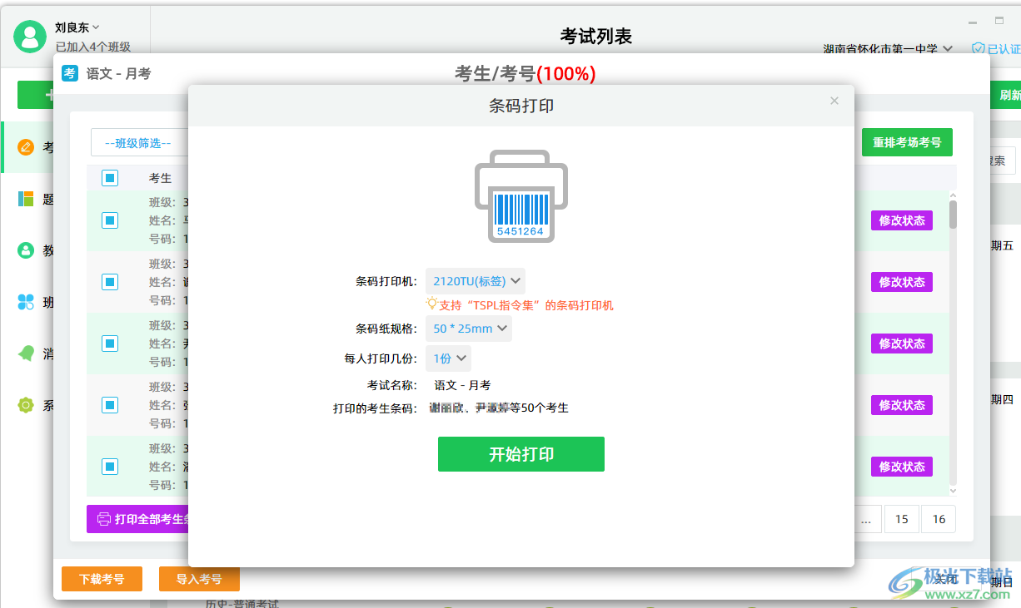1021x608 pixels.
Task: Open the 条码打印机 printer dropdown
Action: tap(476, 281)
